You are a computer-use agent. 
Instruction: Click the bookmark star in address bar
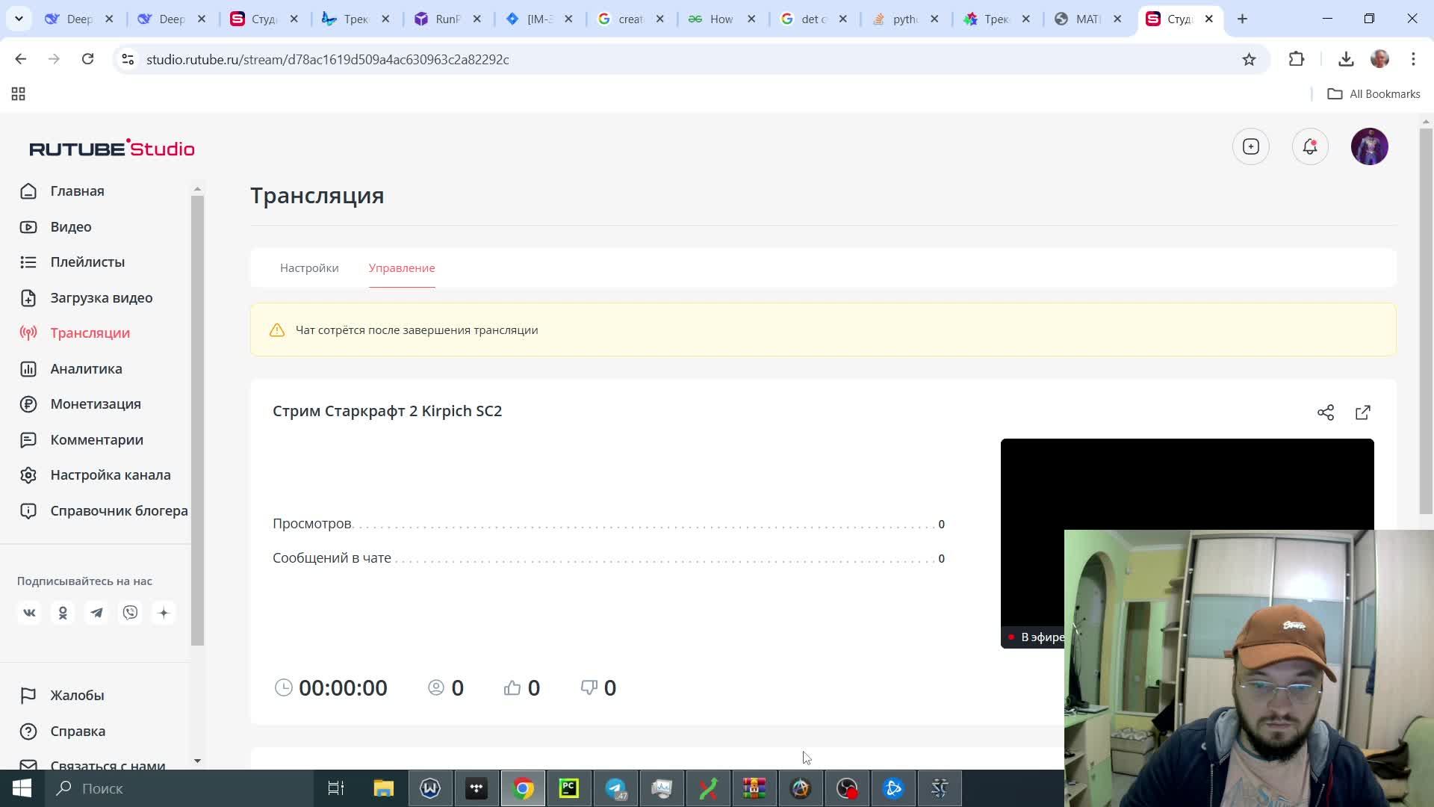click(1248, 59)
